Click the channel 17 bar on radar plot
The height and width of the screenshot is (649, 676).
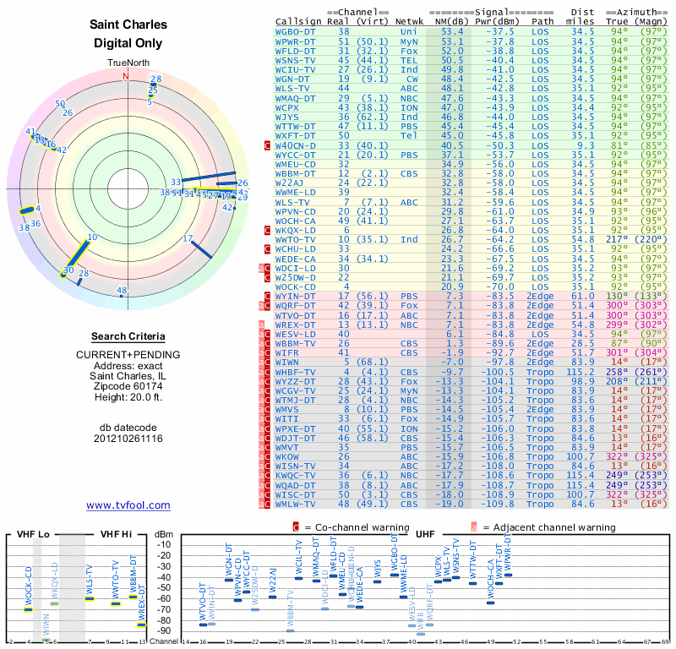(x=201, y=249)
